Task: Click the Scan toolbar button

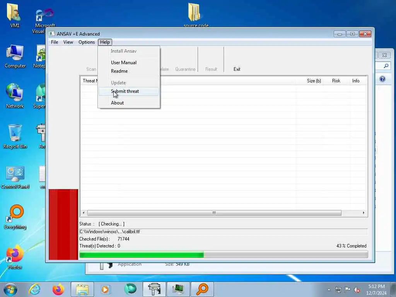Action: [x=91, y=69]
